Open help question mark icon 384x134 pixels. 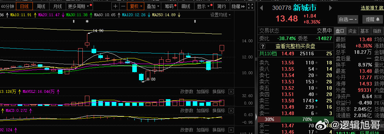[262, 46]
